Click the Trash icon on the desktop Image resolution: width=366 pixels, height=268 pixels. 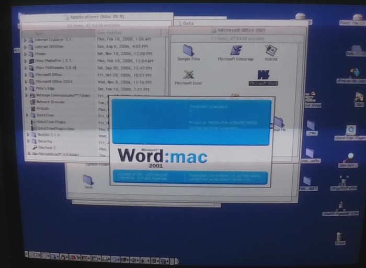pyautogui.click(x=340, y=237)
